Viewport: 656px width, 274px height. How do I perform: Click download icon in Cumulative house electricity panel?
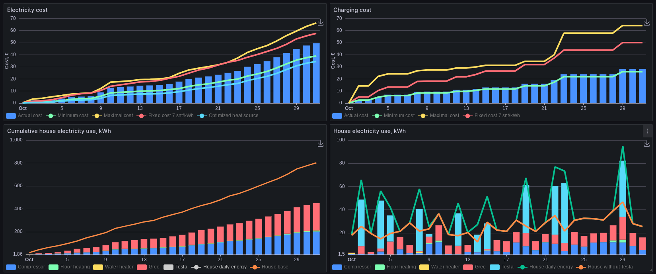320,144
